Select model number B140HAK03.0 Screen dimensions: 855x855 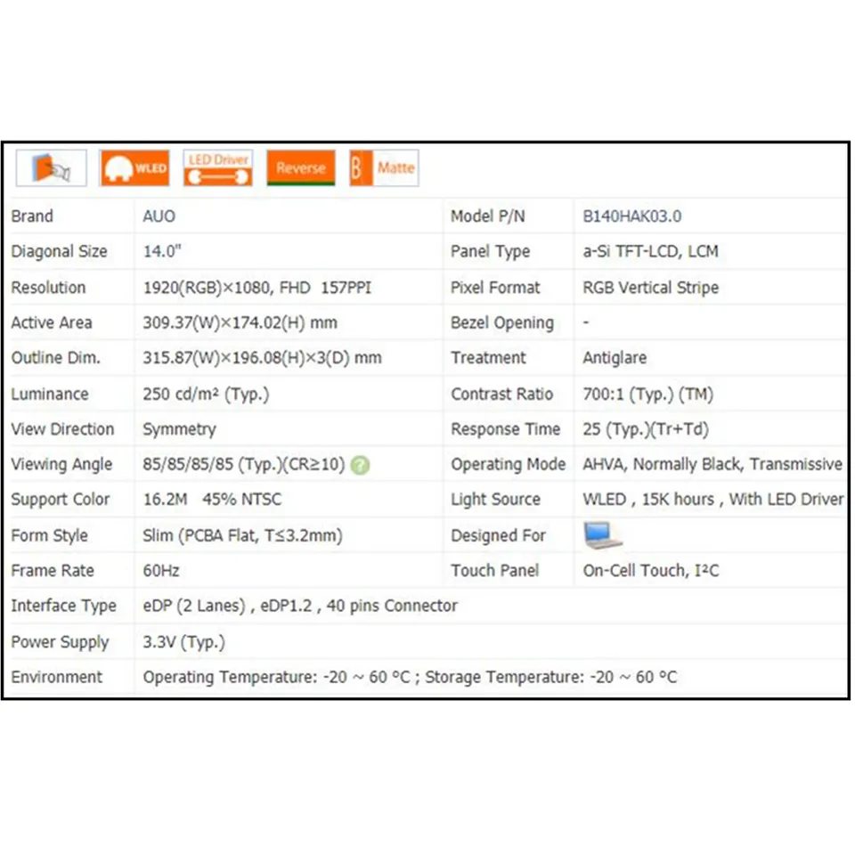tap(632, 216)
